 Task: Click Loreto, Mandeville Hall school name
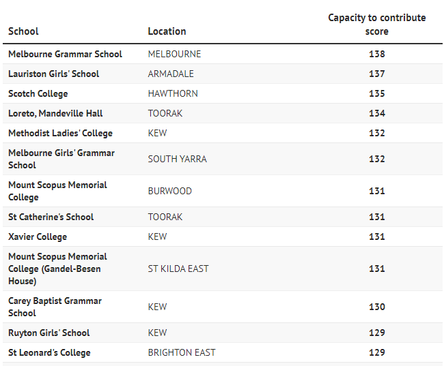pos(55,113)
